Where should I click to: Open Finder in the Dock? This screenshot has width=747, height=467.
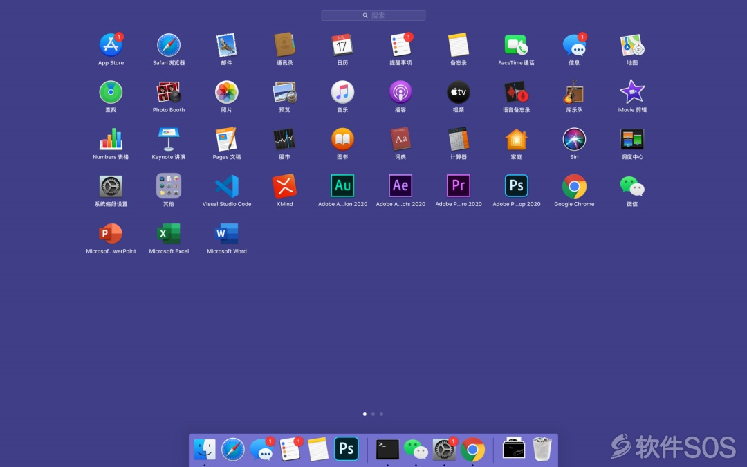click(x=204, y=449)
